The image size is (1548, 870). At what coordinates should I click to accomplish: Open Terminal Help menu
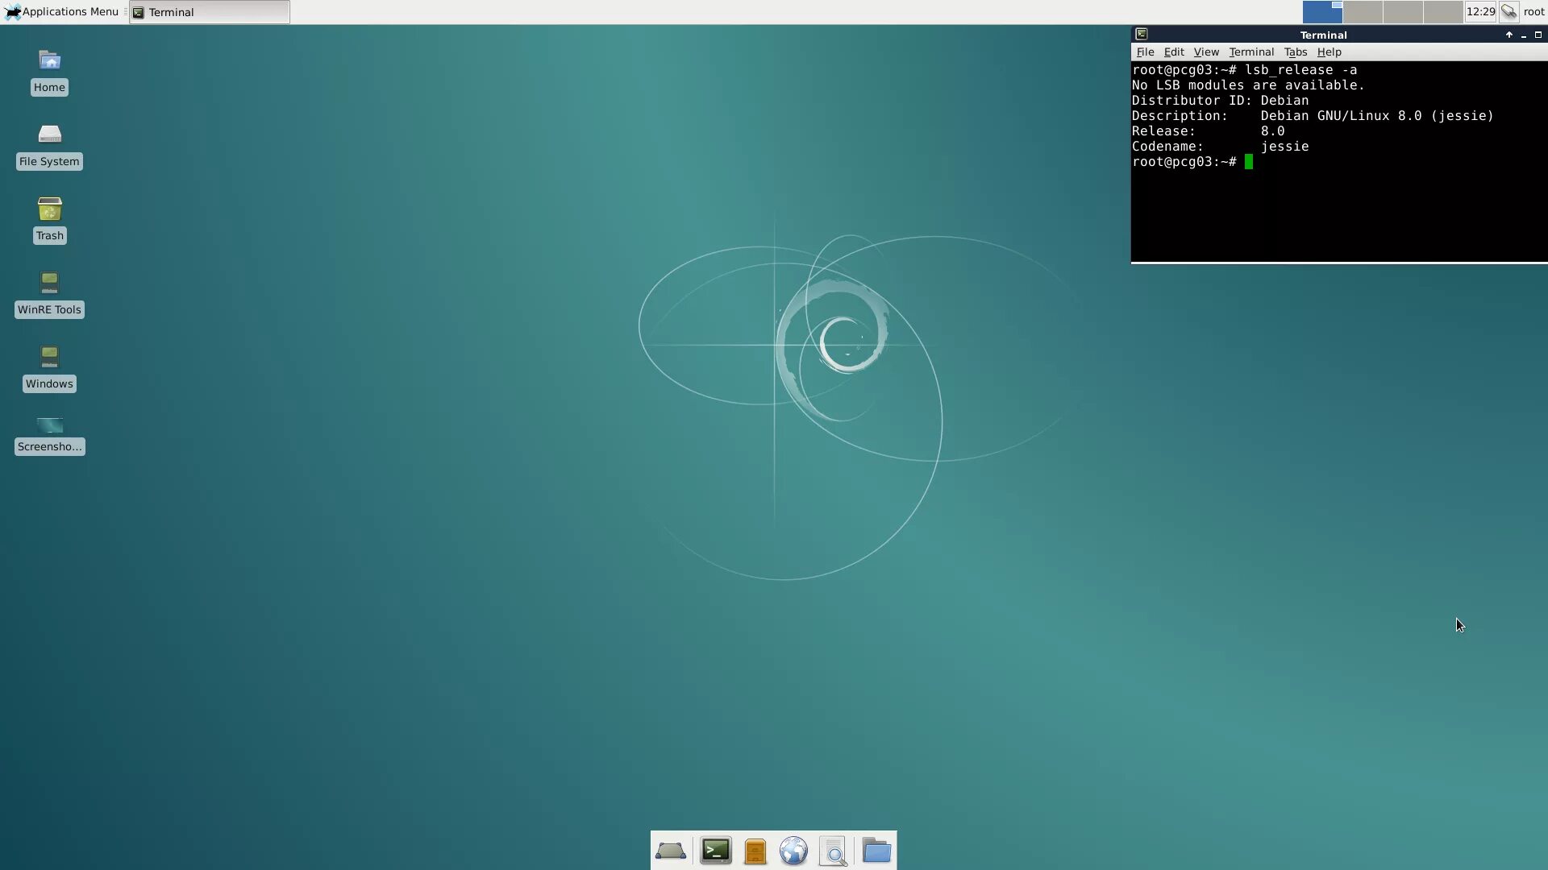1329,52
